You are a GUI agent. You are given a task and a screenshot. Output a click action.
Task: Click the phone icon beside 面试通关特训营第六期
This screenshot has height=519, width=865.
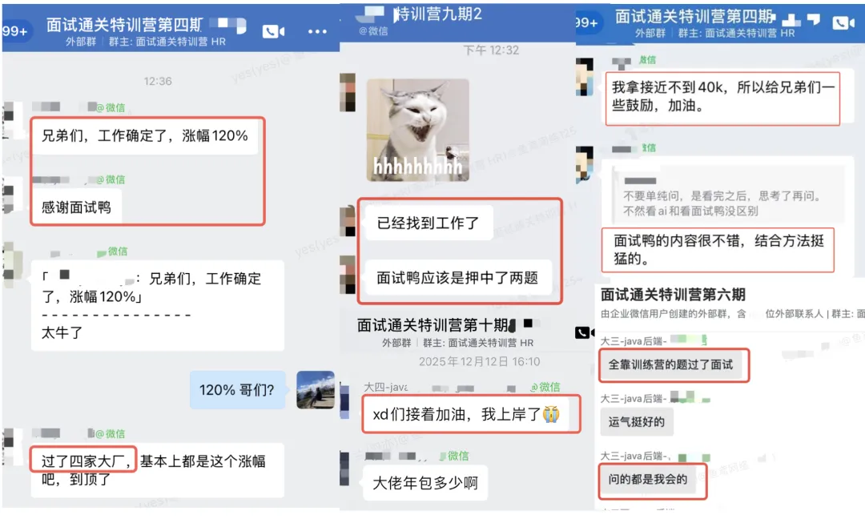click(584, 332)
